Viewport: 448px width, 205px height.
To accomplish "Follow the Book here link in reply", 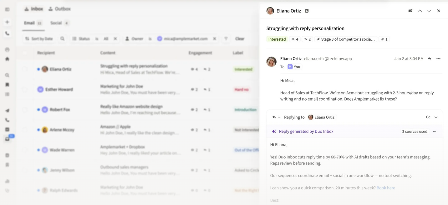I will click(386, 188).
